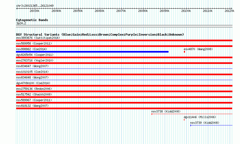Click the 26120k ruler tick label
This screenshot has width=240, height=144.
(229, 11)
